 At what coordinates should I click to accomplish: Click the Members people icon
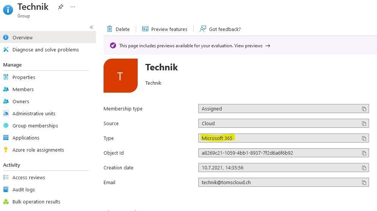point(6,89)
